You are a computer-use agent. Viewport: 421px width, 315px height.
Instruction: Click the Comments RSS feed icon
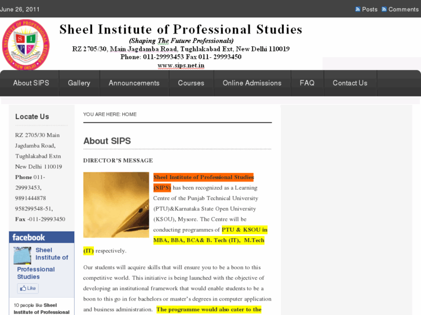pos(384,9)
